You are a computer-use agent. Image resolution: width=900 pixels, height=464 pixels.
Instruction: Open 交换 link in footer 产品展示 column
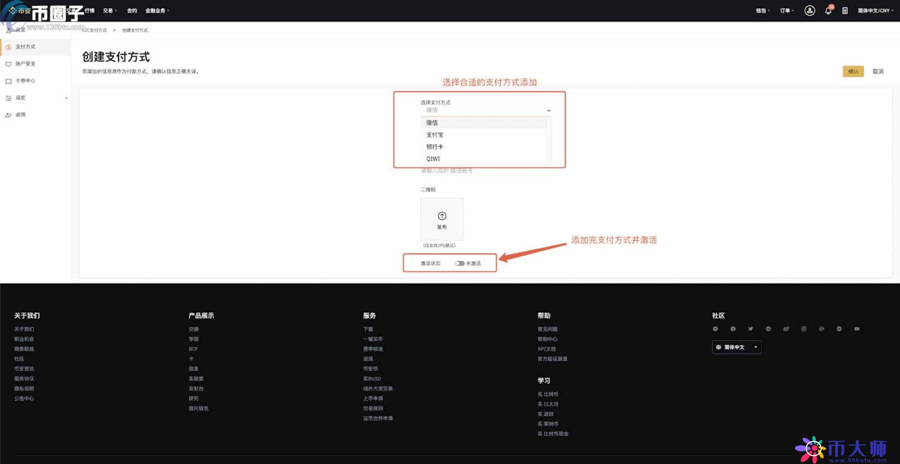pos(193,329)
